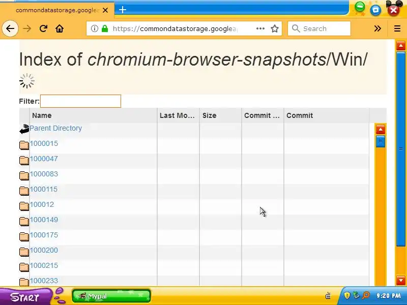Open folder 1000149 link
The height and width of the screenshot is (305, 407).
point(44,220)
